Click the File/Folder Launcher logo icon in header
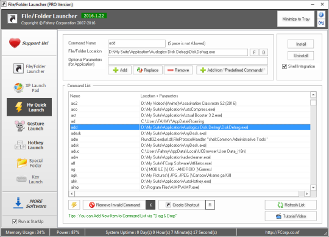 tap(12, 19)
